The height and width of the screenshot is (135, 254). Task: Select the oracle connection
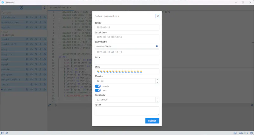[x=5, y=69]
